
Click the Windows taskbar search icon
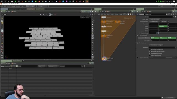click(5, 1)
